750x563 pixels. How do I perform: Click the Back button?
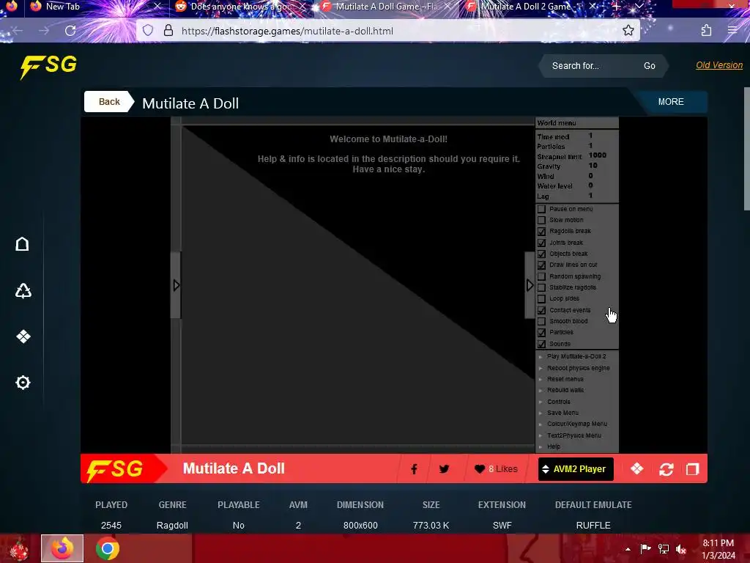click(x=109, y=101)
